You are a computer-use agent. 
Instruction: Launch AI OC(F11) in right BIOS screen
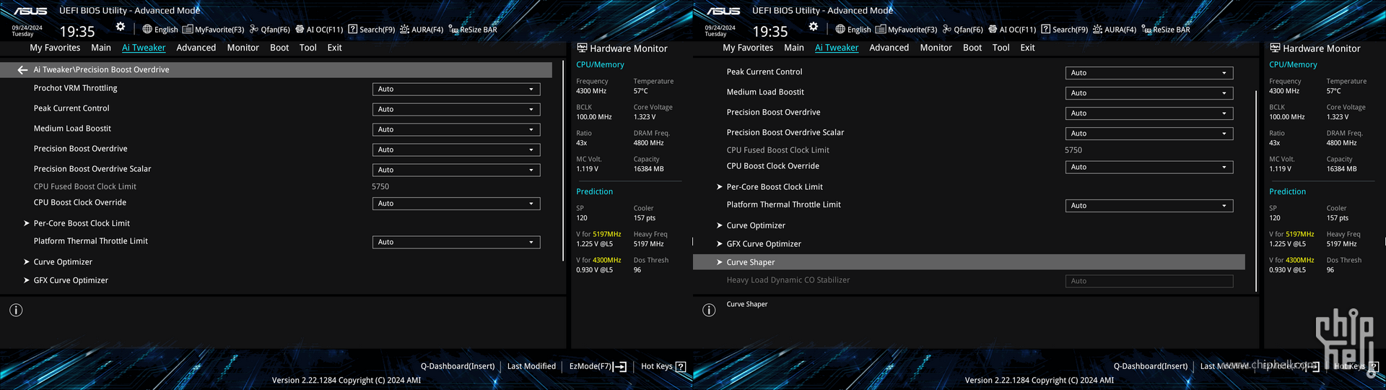point(1012,30)
